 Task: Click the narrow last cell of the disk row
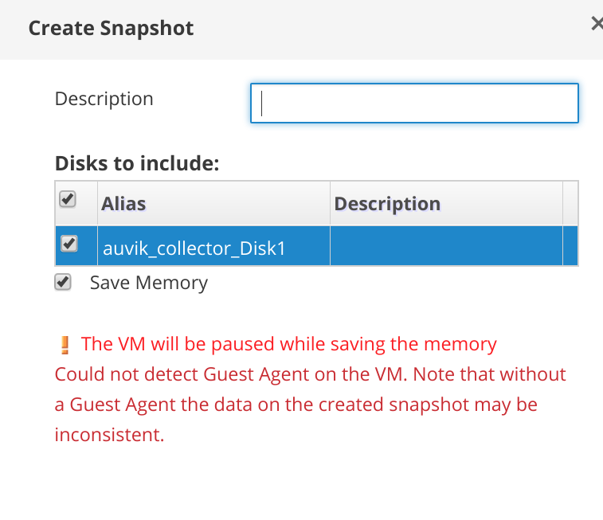click(x=570, y=247)
